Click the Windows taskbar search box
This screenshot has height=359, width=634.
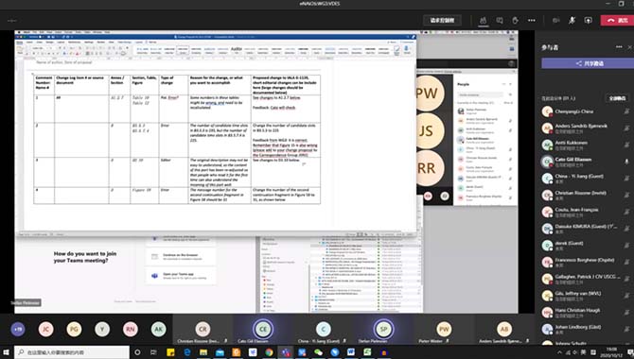click(72, 352)
